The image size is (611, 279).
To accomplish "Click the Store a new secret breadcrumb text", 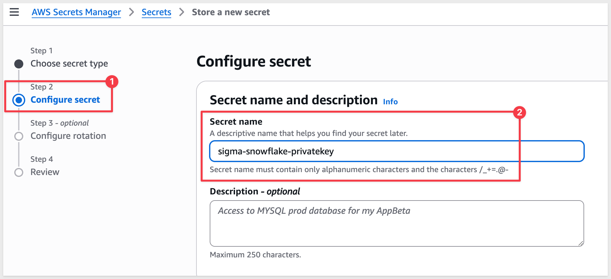I will pyautogui.click(x=231, y=12).
